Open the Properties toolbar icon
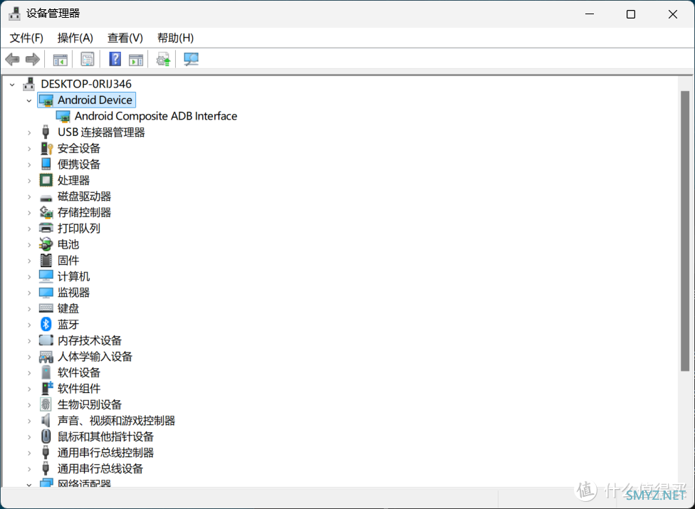This screenshot has width=695, height=509. [x=88, y=59]
